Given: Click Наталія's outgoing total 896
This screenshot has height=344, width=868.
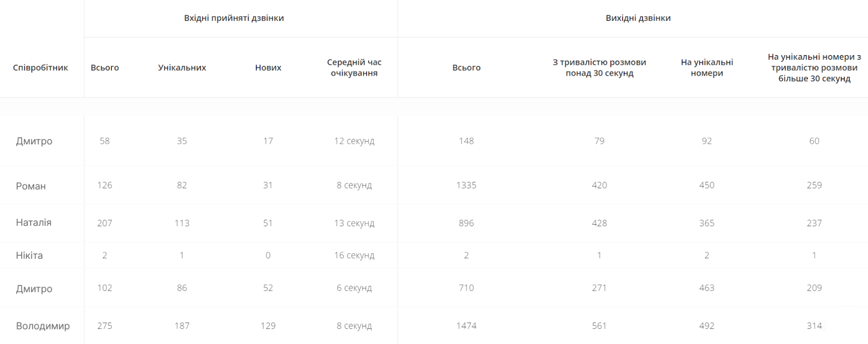Looking at the screenshot, I should (467, 223).
